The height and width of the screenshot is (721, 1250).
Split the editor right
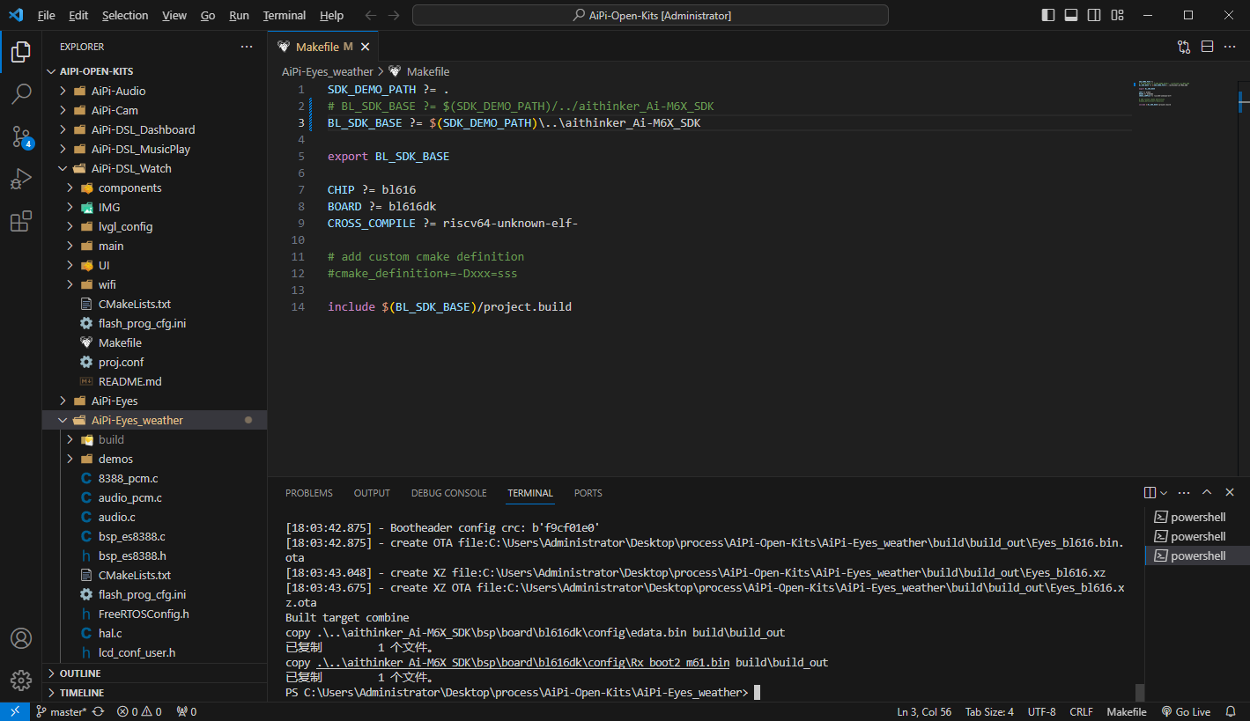pos(1207,47)
